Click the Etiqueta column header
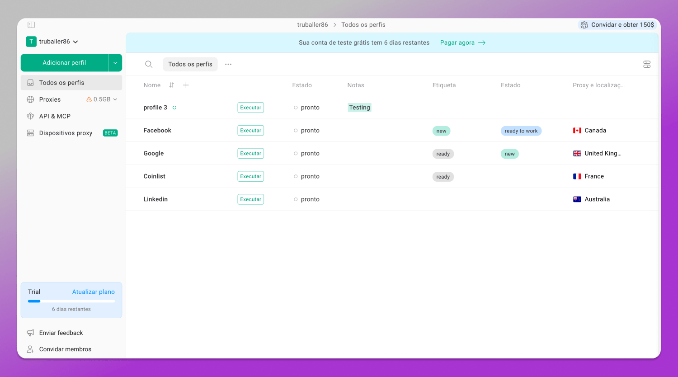Screen dimensions: 678x377 tap(444, 85)
